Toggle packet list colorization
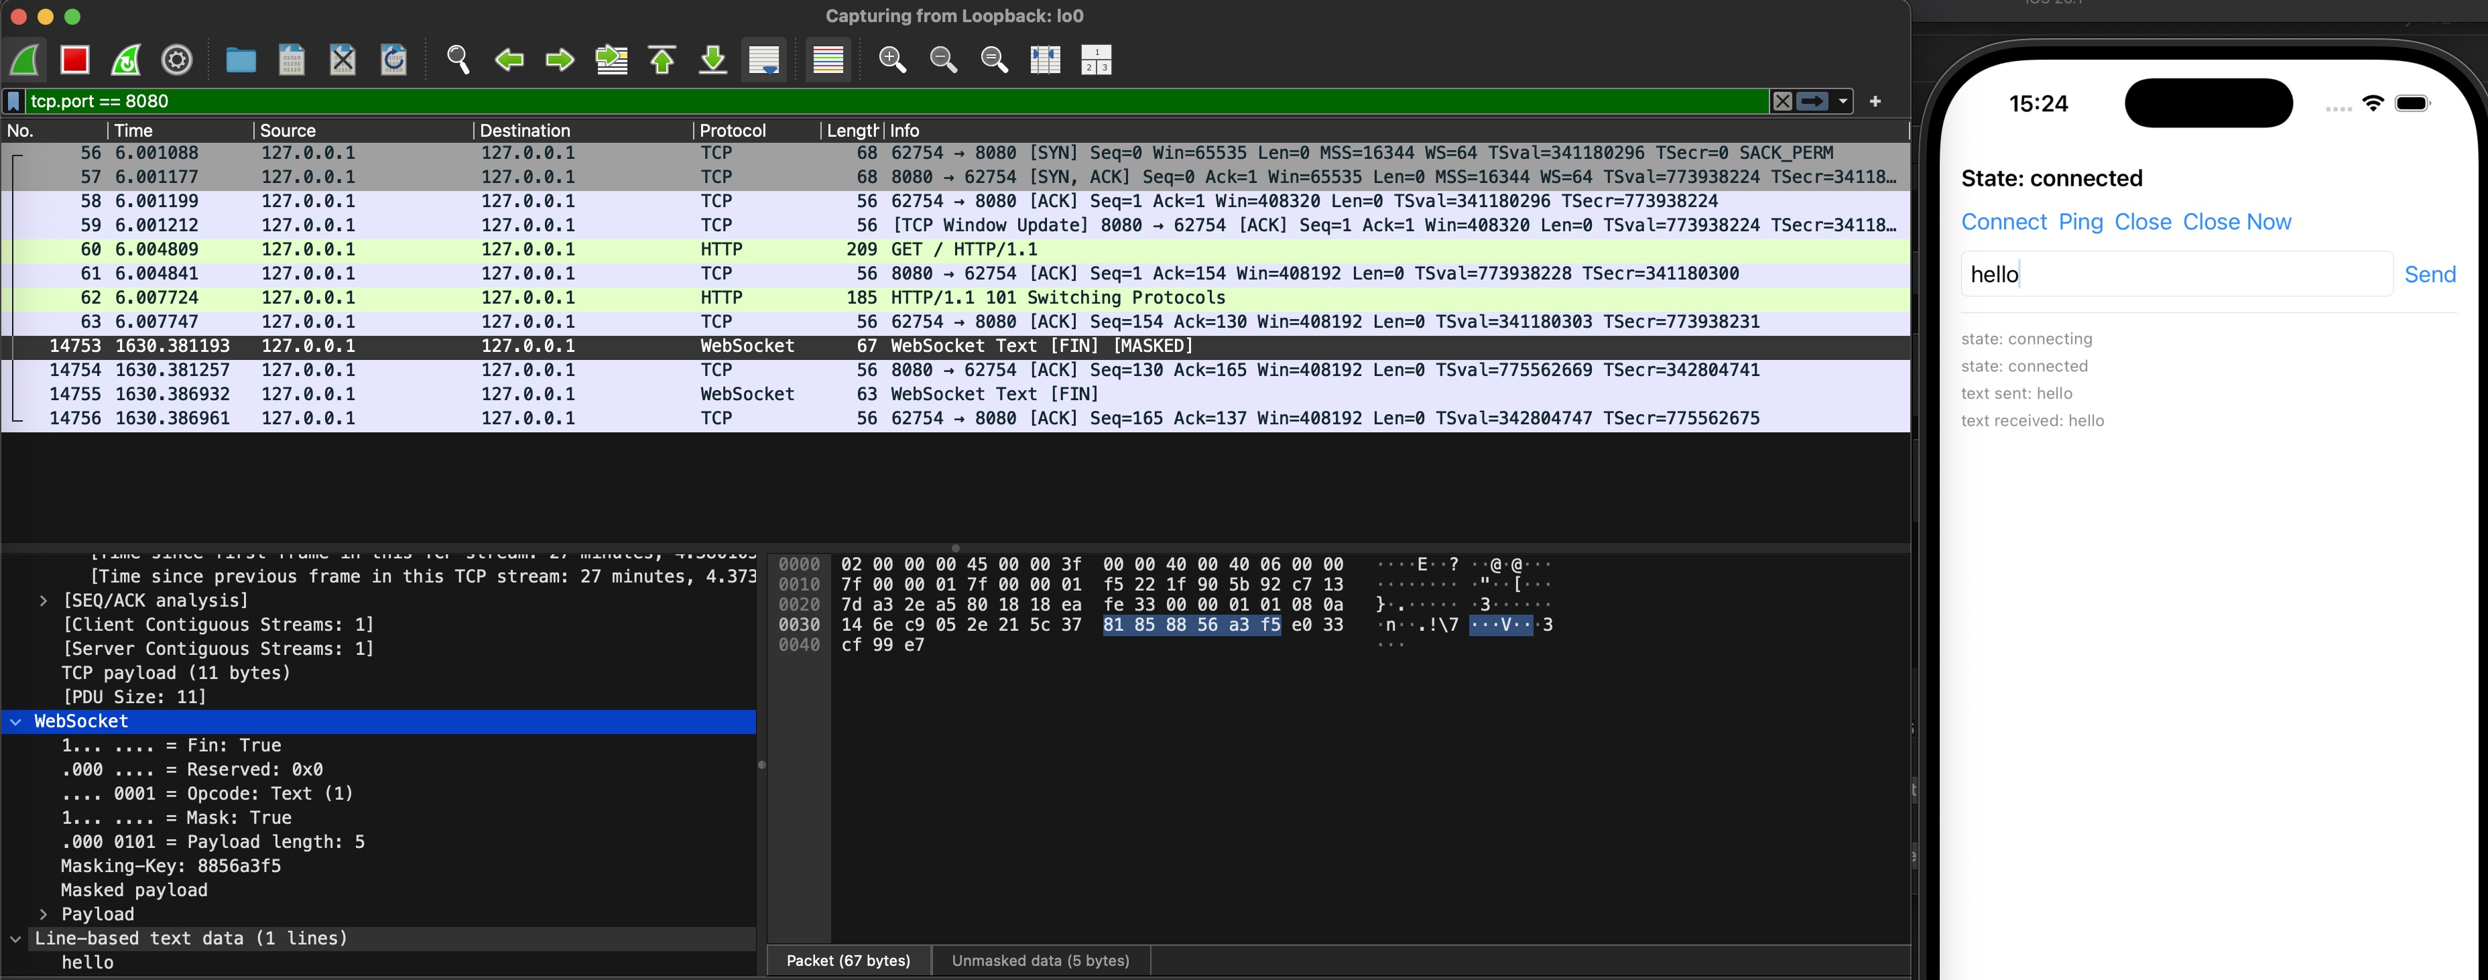 tap(828, 60)
